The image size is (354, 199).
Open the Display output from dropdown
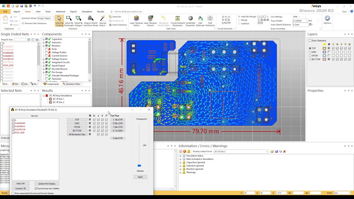(x=267, y=151)
